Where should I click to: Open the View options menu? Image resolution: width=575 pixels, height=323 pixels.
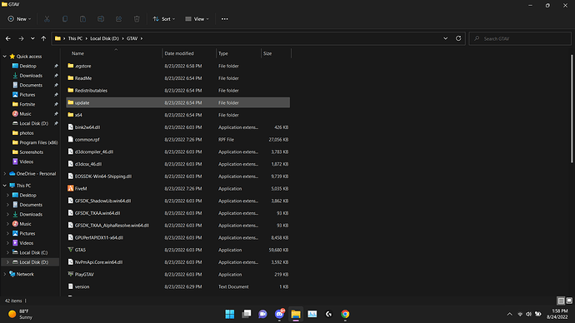pyautogui.click(x=197, y=19)
